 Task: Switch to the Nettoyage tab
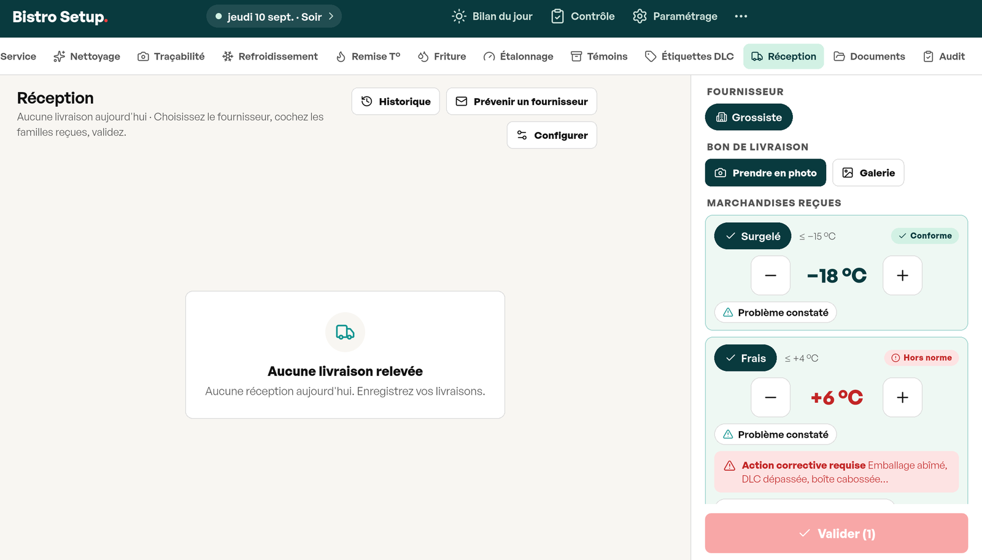pyautogui.click(x=87, y=56)
